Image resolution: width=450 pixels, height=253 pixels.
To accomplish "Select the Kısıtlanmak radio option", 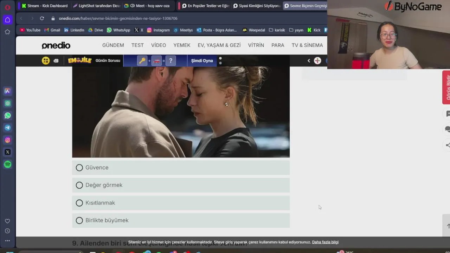I will pos(181,203).
